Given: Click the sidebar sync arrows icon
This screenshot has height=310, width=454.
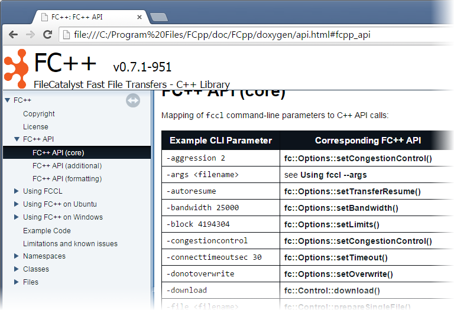Looking at the screenshot, I should click(x=132, y=101).
